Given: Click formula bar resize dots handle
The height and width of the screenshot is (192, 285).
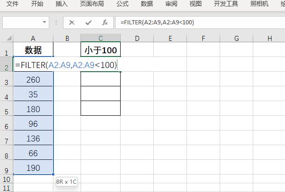Looking at the screenshot, I should coord(56,23).
